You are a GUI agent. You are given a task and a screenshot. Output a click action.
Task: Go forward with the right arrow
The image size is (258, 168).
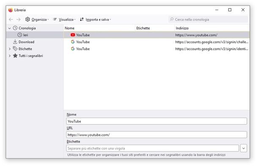click(18, 19)
